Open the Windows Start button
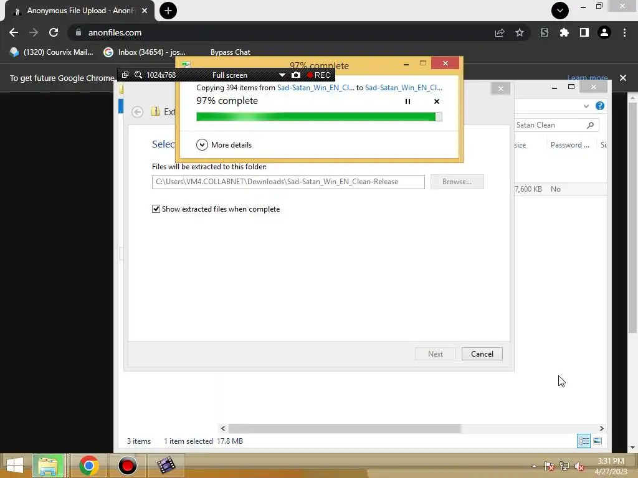This screenshot has width=638, height=478. coord(15,466)
